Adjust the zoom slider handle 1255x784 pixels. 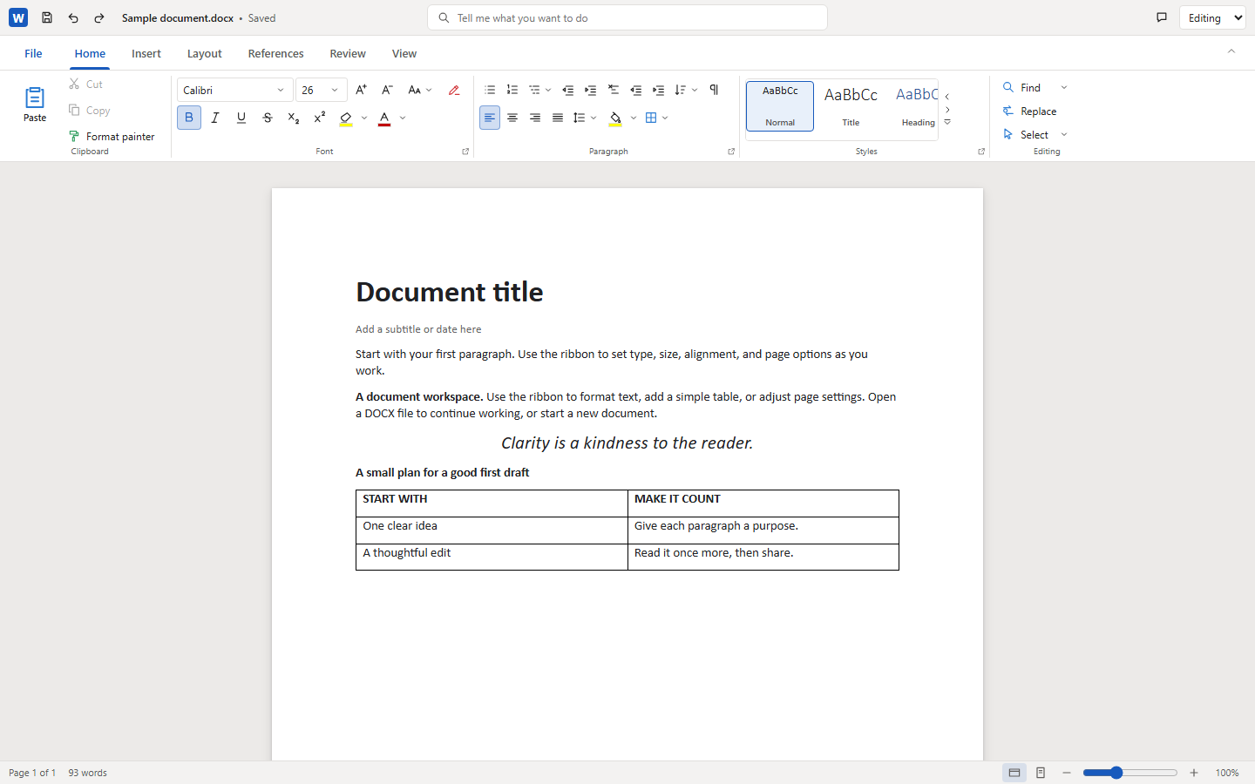click(x=1116, y=773)
